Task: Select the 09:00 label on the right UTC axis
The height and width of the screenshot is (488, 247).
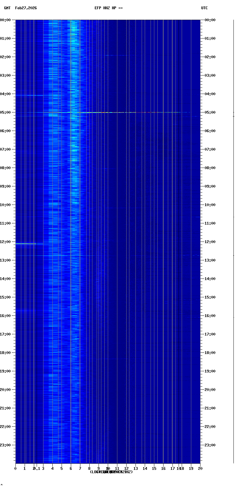Action: pos(210,186)
